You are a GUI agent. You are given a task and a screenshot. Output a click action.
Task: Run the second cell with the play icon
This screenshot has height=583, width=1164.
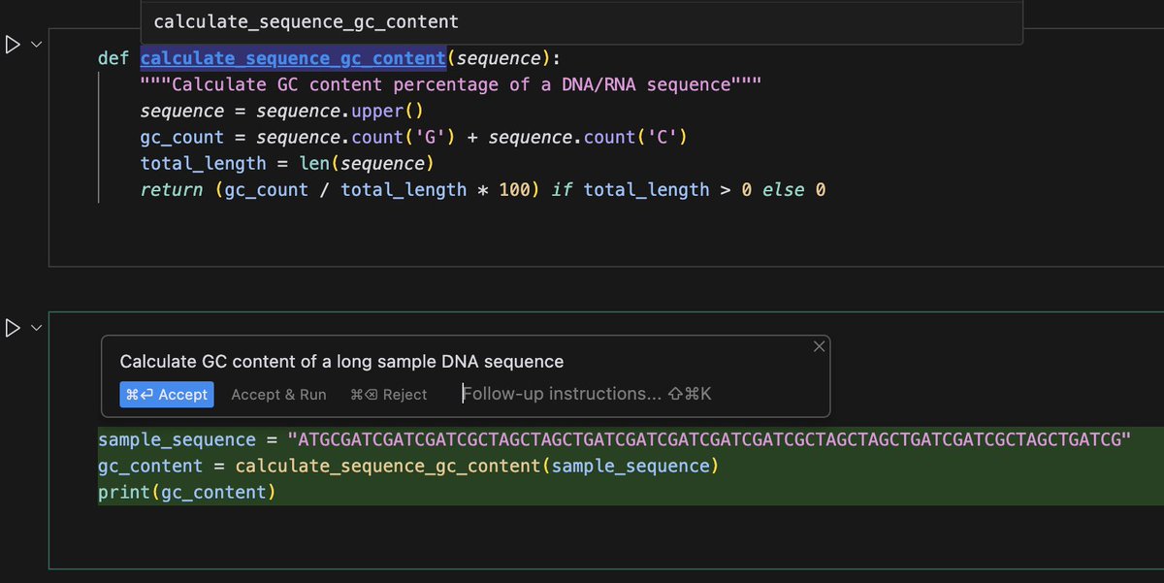[x=14, y=328]
